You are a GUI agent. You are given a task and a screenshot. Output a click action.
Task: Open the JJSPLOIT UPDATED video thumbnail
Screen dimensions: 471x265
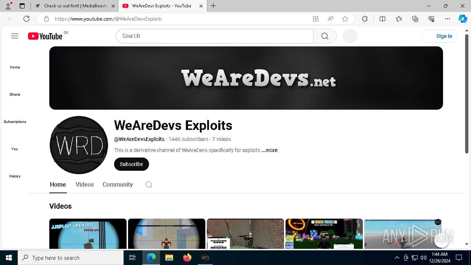(88, 234)
